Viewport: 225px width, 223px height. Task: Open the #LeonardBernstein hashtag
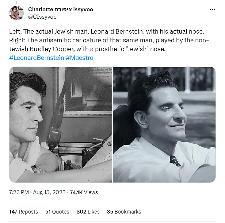[36, 58]
